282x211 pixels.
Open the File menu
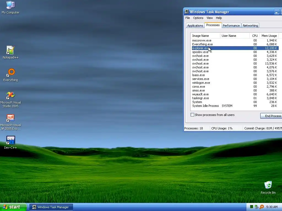[x=188, y=18]
